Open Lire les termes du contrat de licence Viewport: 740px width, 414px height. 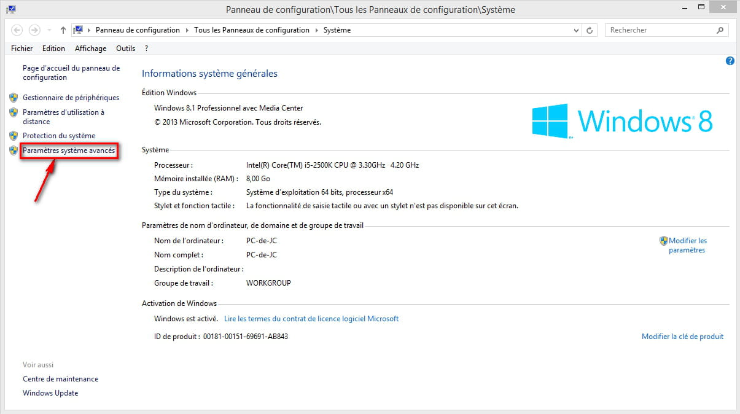click(x=311, y=319)
